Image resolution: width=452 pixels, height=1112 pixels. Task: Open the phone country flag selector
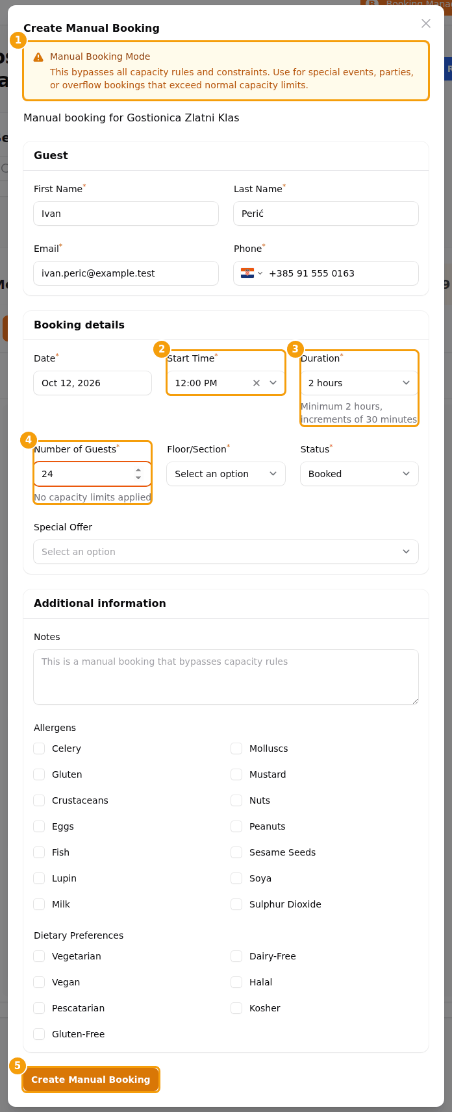pyautogui.click(x=251, y=273)
